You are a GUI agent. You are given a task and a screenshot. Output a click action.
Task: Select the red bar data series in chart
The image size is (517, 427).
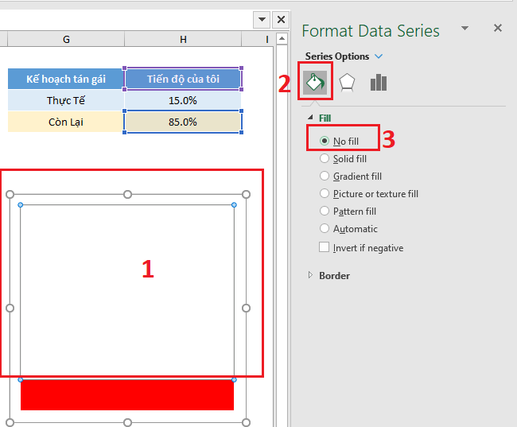(x=127, y=395)
